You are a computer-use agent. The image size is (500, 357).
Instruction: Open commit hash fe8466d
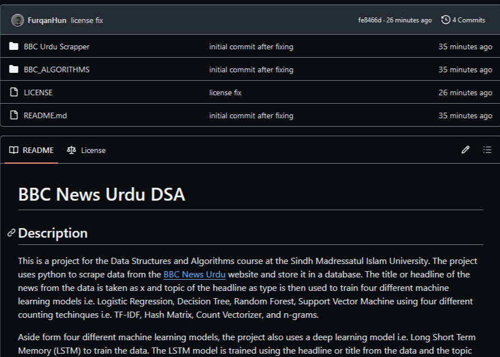coord(369,20)
